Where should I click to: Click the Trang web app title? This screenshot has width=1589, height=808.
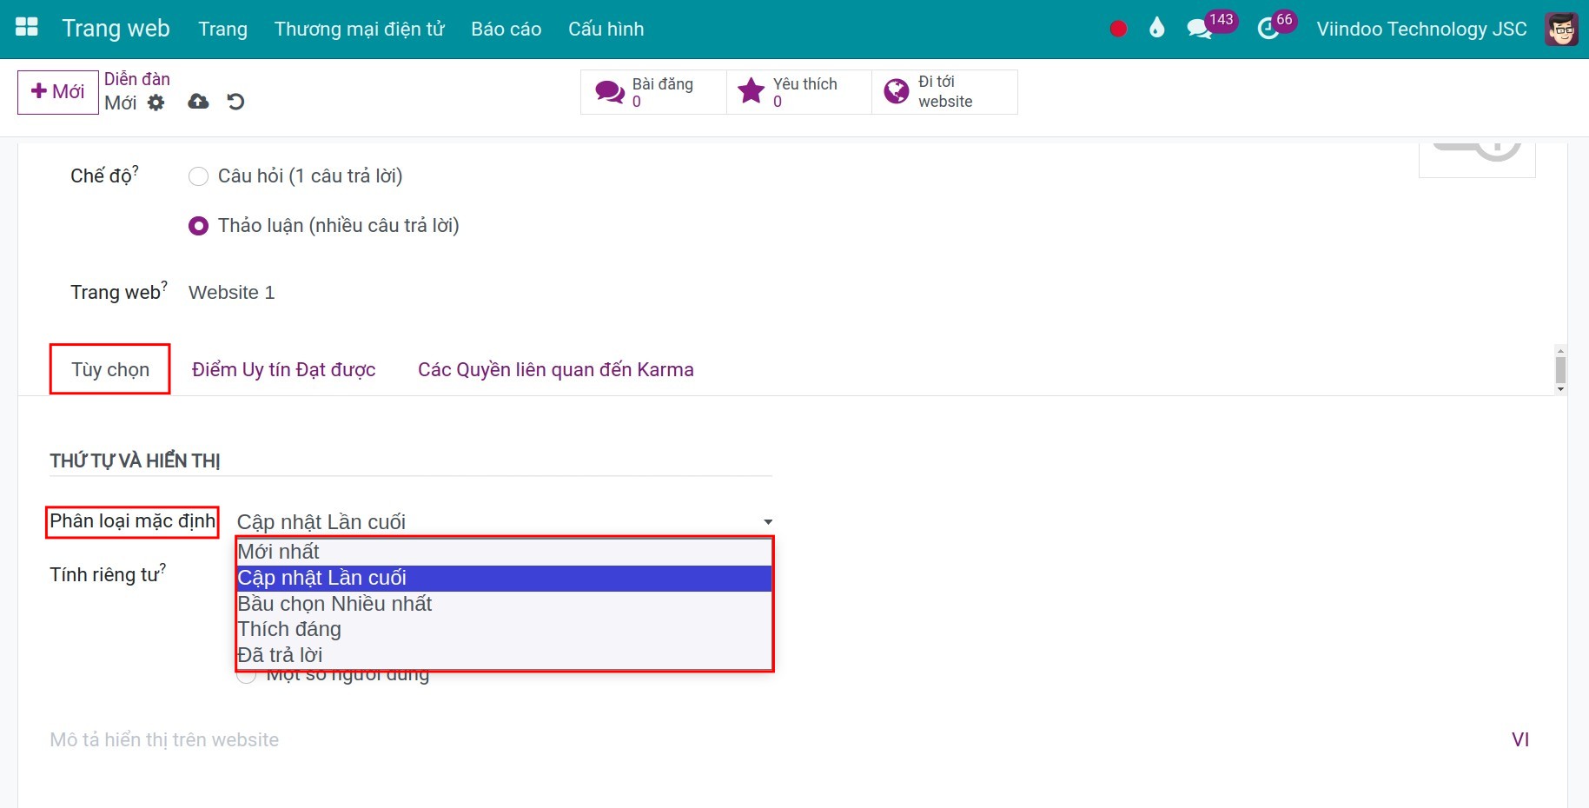tap(116, 29)
